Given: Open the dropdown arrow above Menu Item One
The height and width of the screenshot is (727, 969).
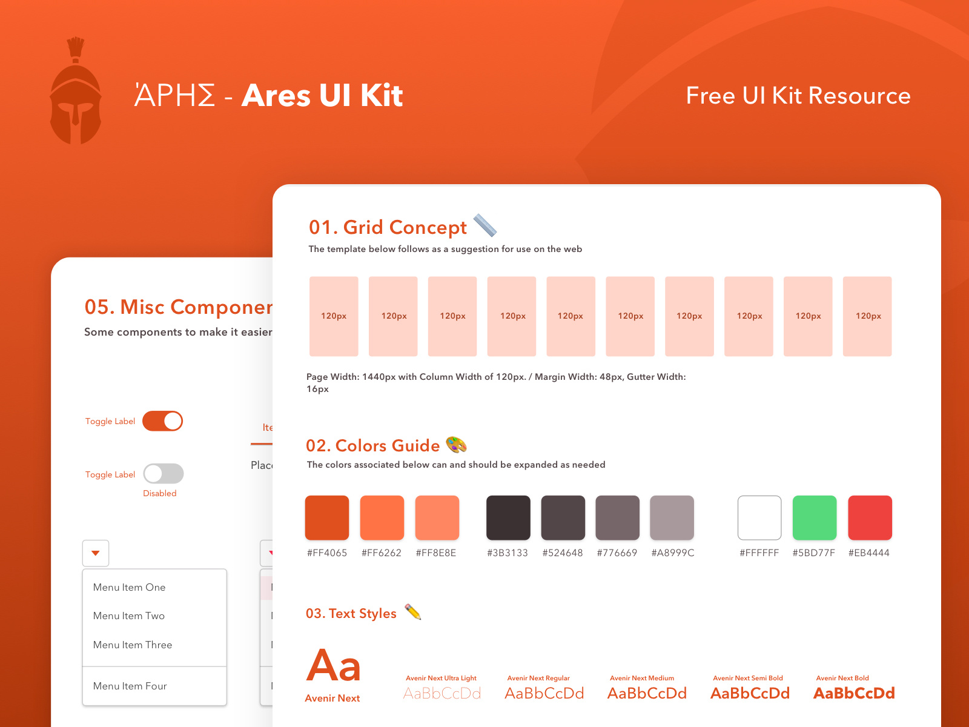Looking at the screenshot, I should click(96, 553).
